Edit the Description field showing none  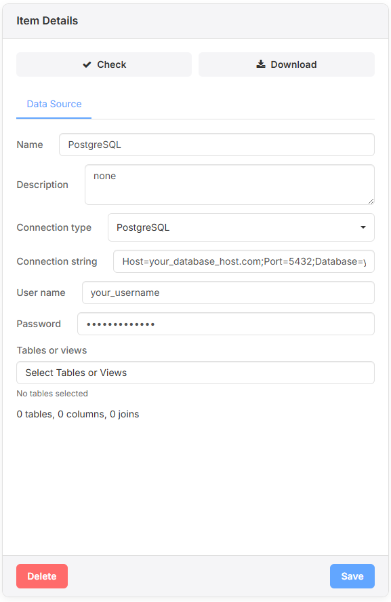pos(229,184)
